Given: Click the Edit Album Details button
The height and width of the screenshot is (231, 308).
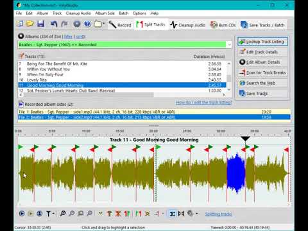Looking at the screenshot, I should point(262,62).
